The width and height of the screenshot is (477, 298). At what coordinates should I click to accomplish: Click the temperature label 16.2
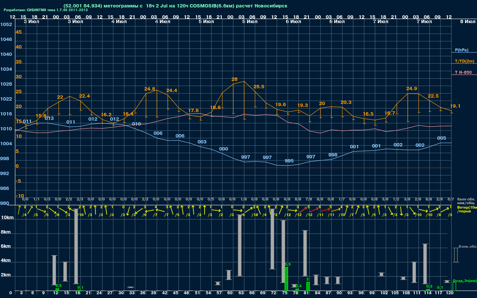(106, 115)
